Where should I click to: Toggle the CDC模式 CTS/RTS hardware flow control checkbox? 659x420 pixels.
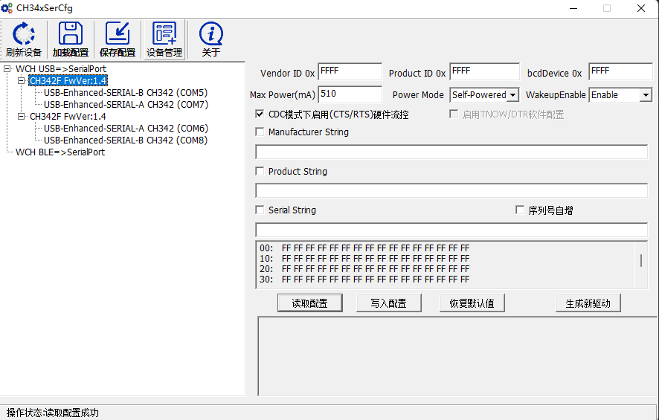(260, 114)
